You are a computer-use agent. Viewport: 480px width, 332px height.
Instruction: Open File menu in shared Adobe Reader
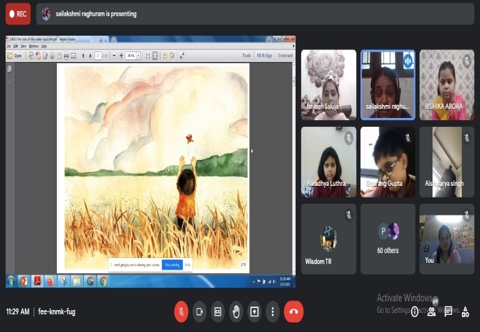(8, 46)
